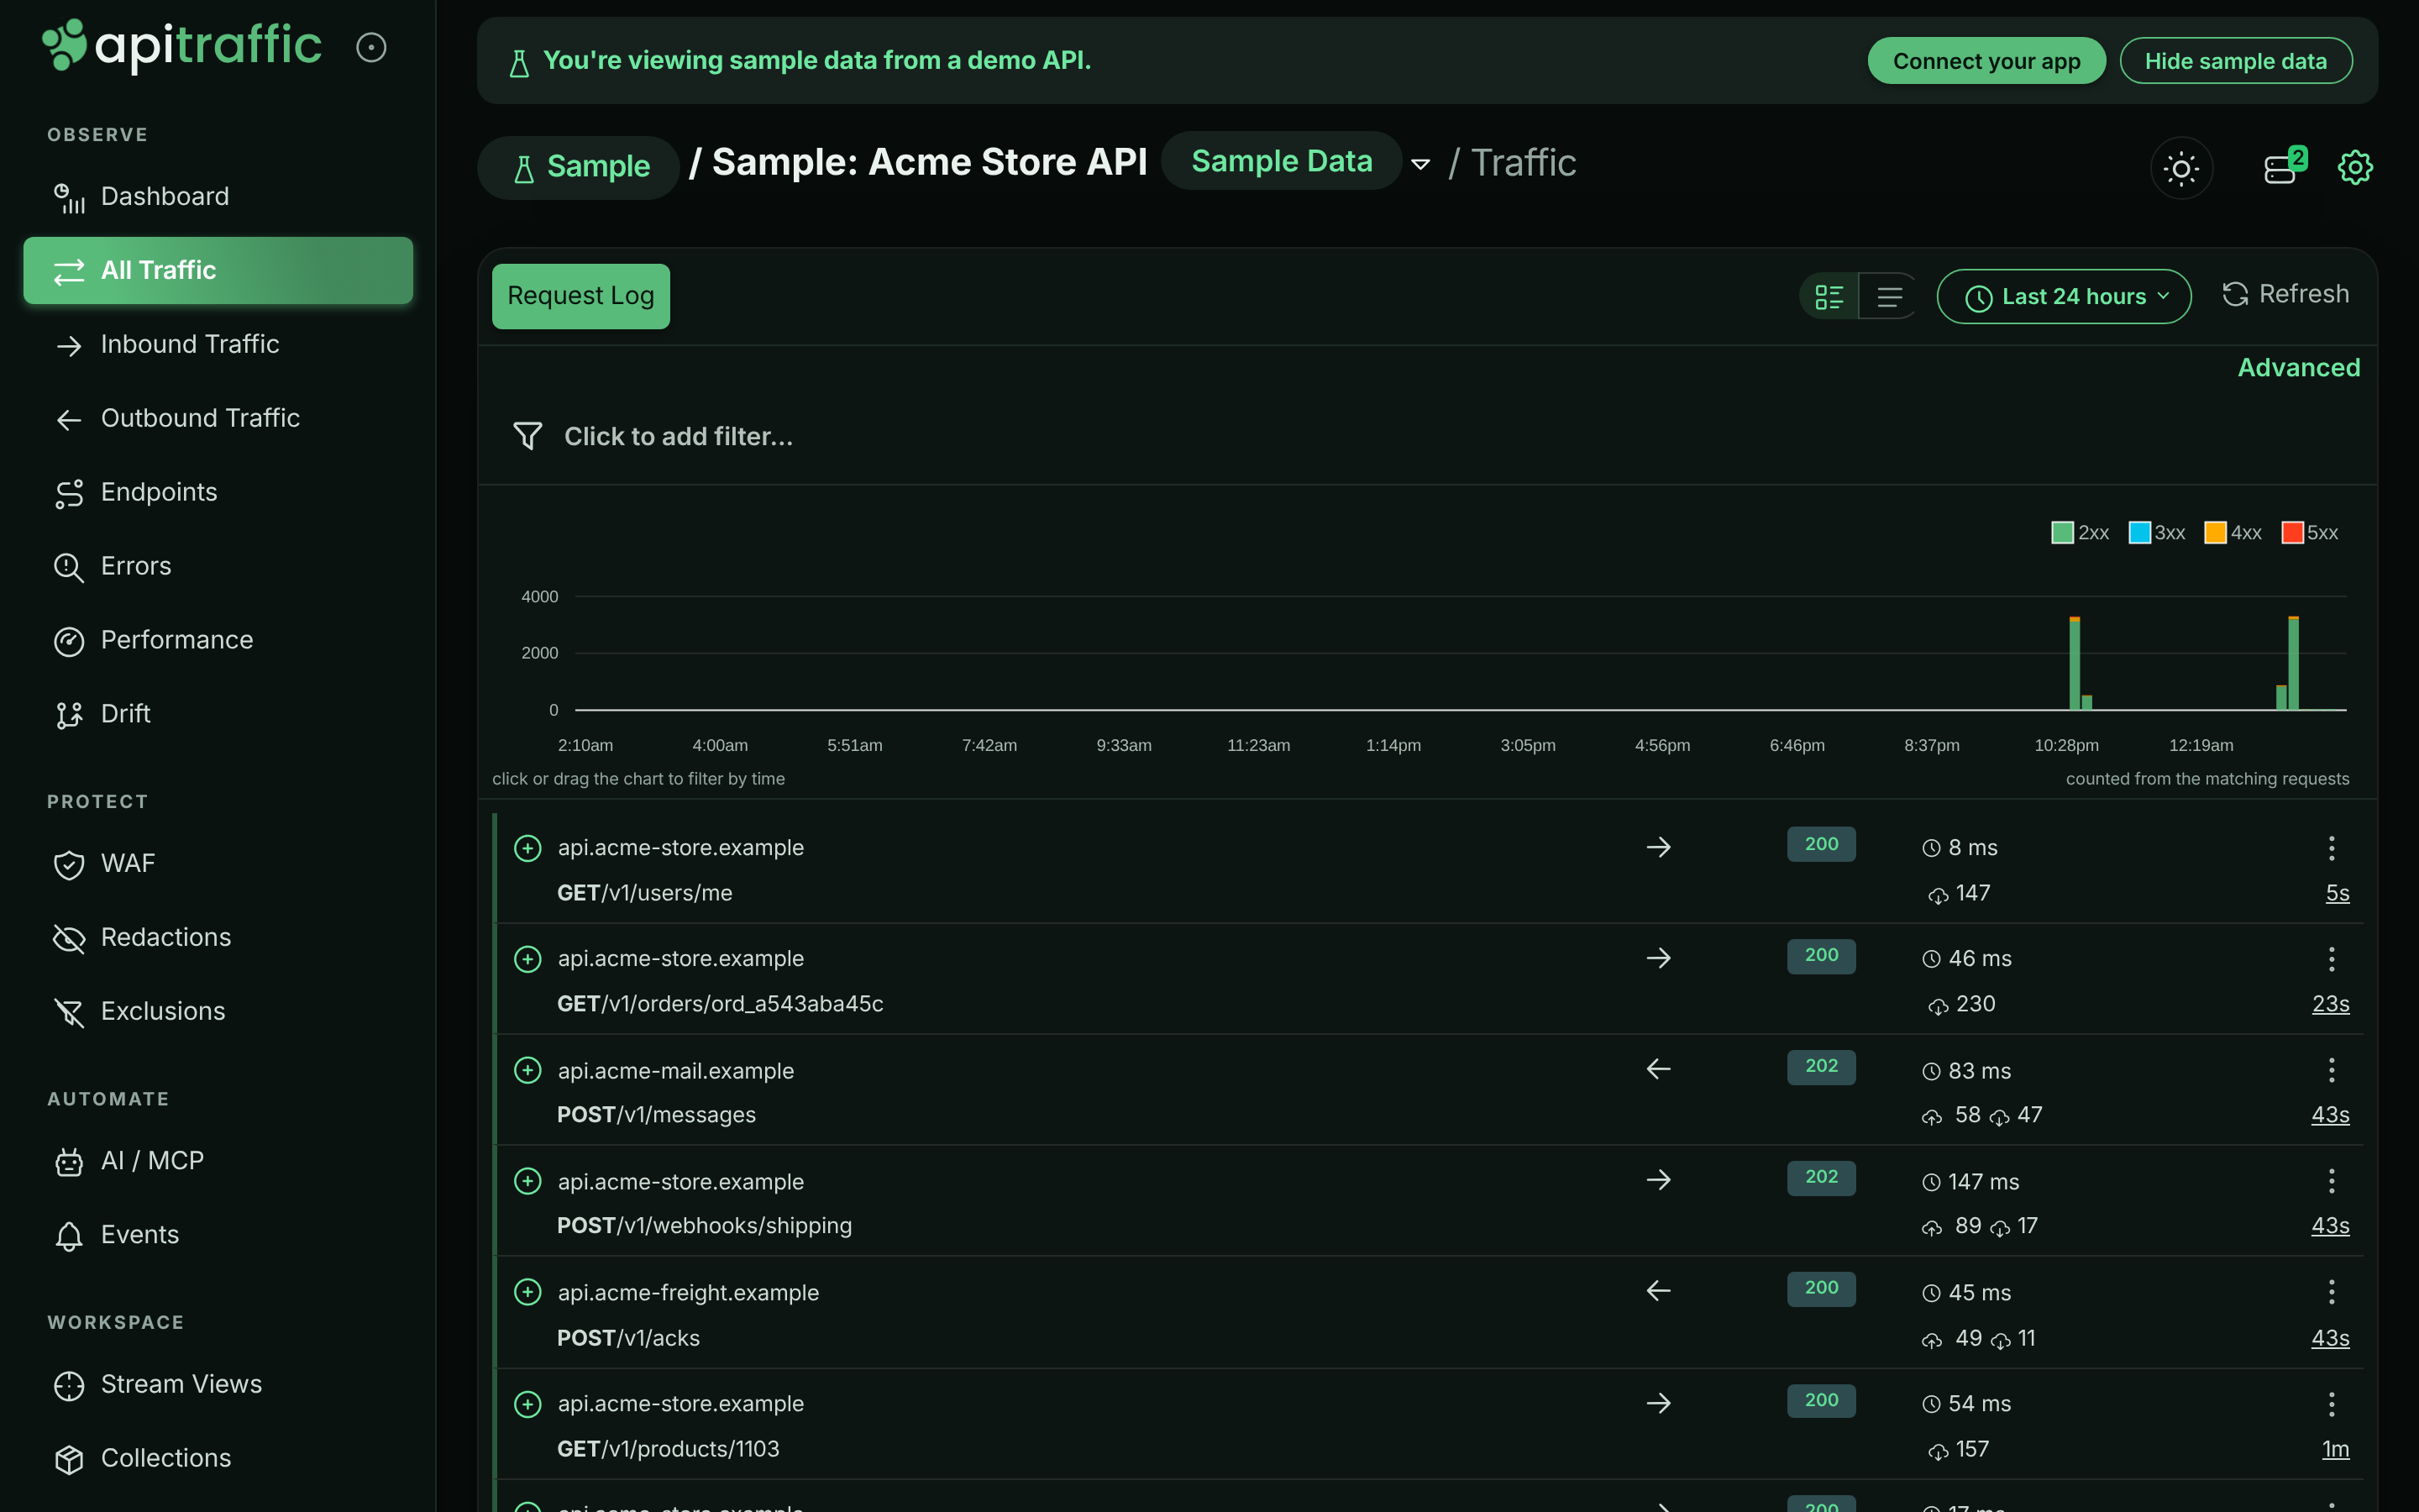The height and width of the screenshot is (1512, 2419).
Task: Open the Exclusions crossed-funnel icon
Action: coord(68,1013)
